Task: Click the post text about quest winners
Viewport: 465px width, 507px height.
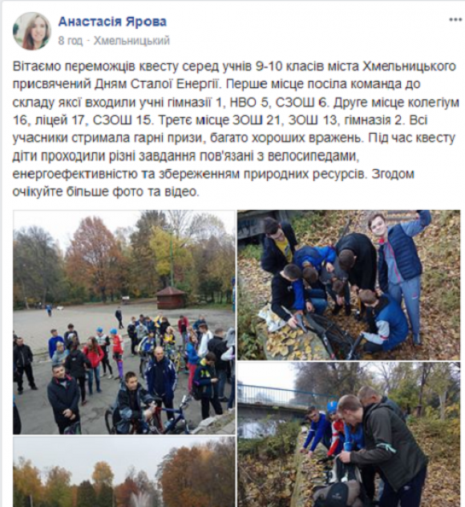Action: click(235, 129)
